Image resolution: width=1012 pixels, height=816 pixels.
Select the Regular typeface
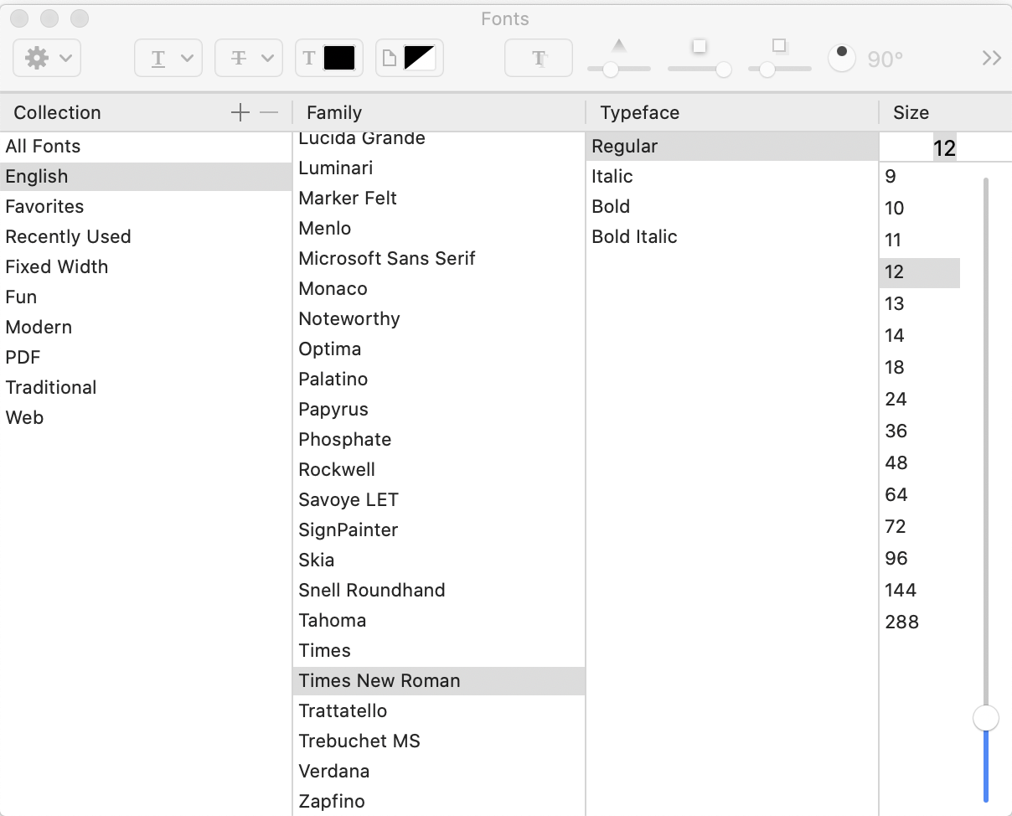point(732,146)
